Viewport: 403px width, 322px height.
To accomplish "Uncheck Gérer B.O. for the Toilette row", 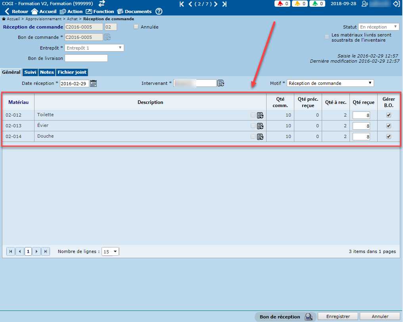I will [x=389, y=115].
